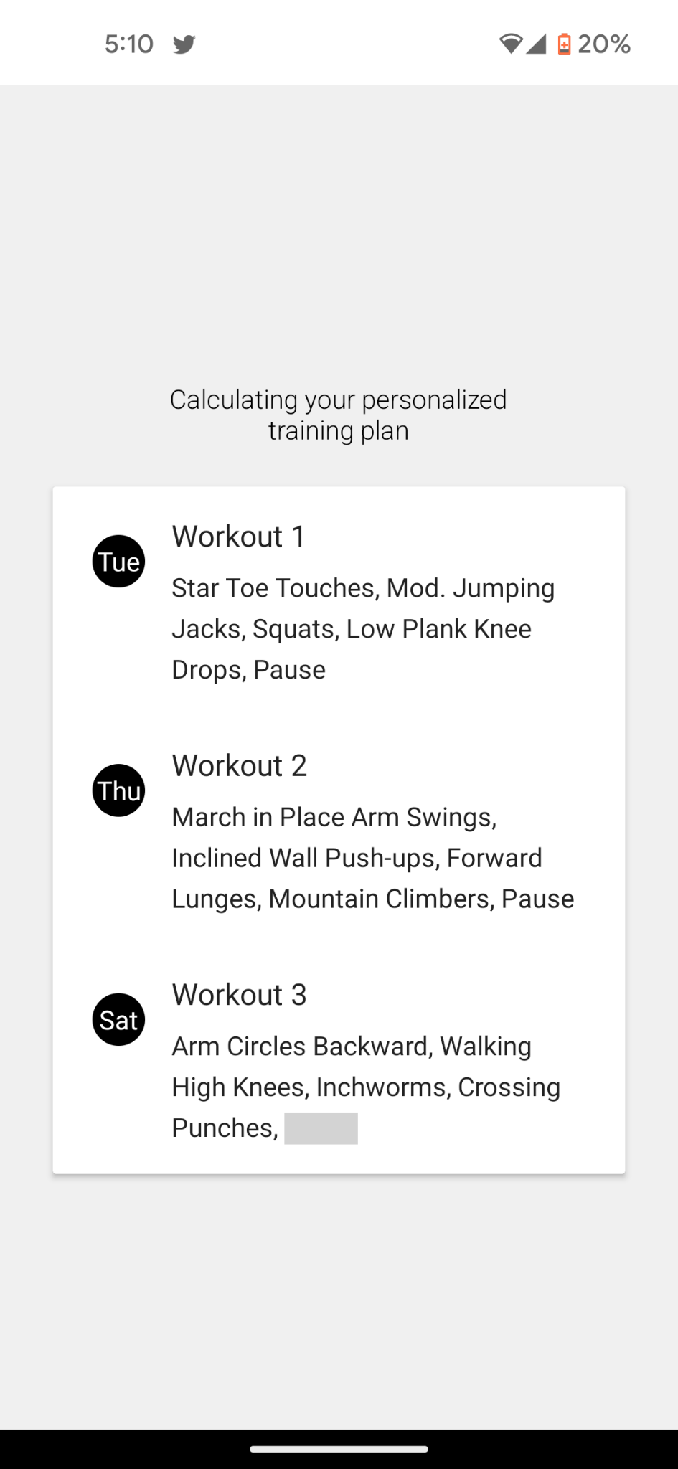This screenshot has height=1469, width=678.
Task: Tap the Sat day badge
Action: (x=118, y=1019)
